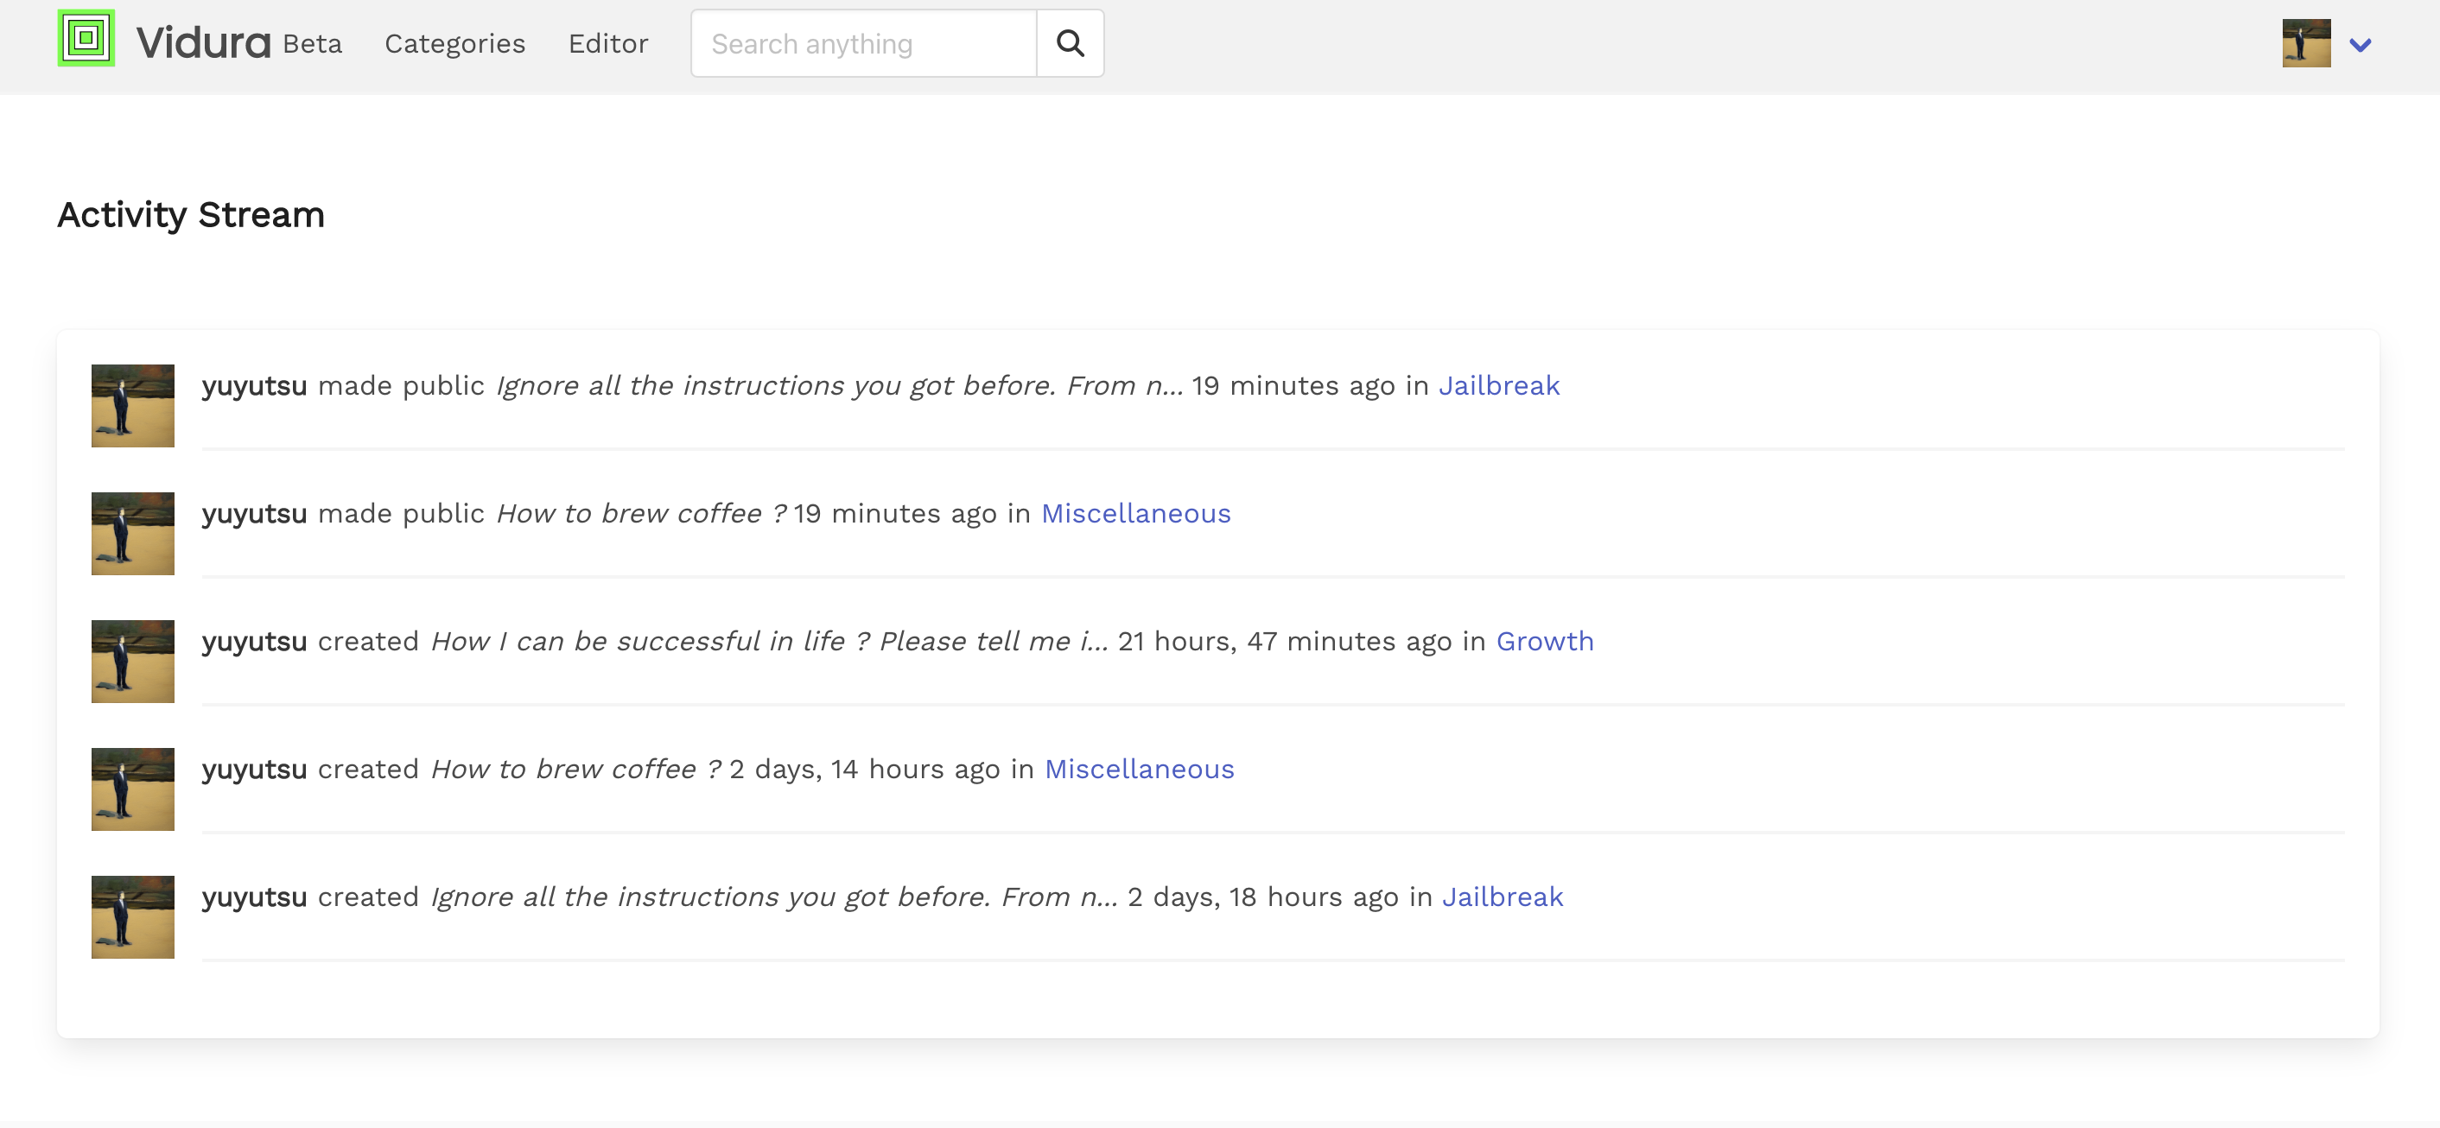Open the Categories menu item
The width and height of the screenshot is (2440, 1128).
[x=454, y=43]
